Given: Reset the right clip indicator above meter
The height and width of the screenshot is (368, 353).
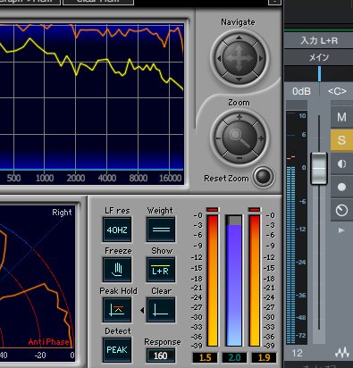Looking at the screenshot, I should point(255,210).
